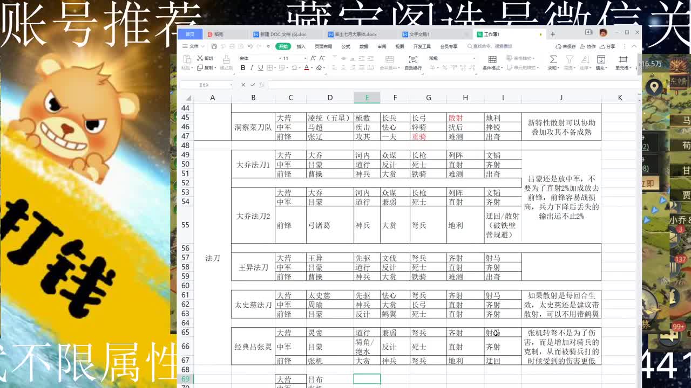Click the user avatar icon
The image size is (691, 388).
click(x=603, y=33)
